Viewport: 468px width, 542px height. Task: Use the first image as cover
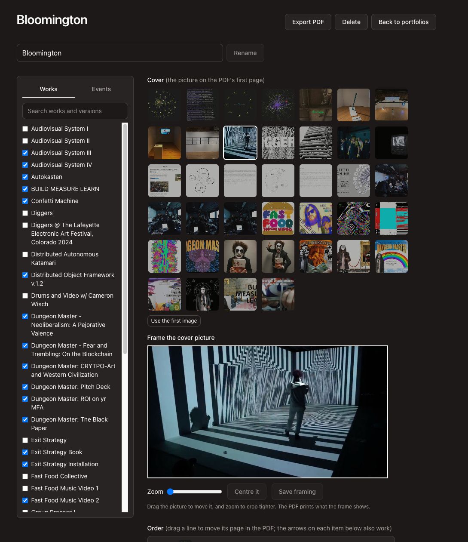click(x=174, y=321)
